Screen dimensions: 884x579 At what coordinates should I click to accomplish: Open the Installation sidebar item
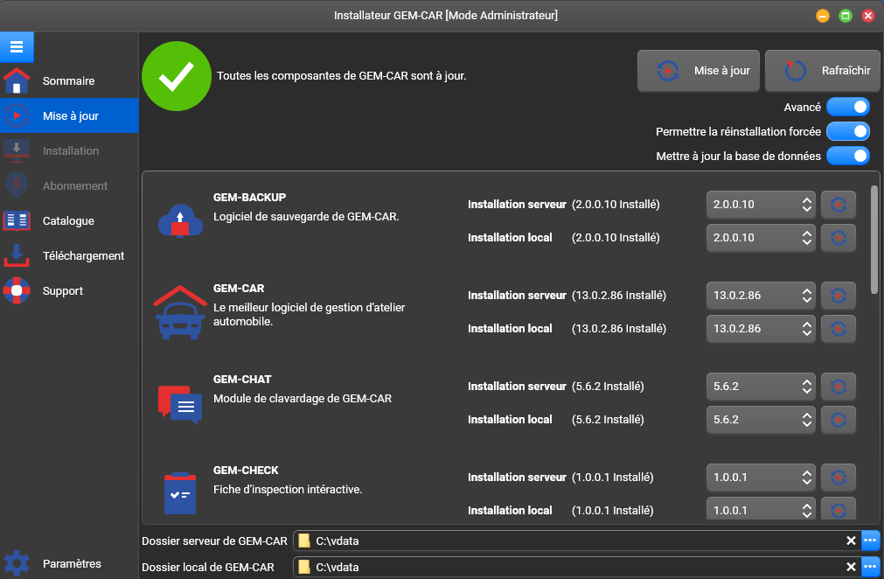point(69,150)
